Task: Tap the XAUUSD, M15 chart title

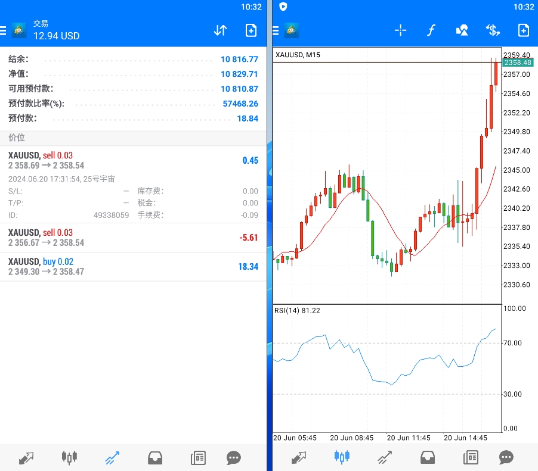Action: pos(298,55)
